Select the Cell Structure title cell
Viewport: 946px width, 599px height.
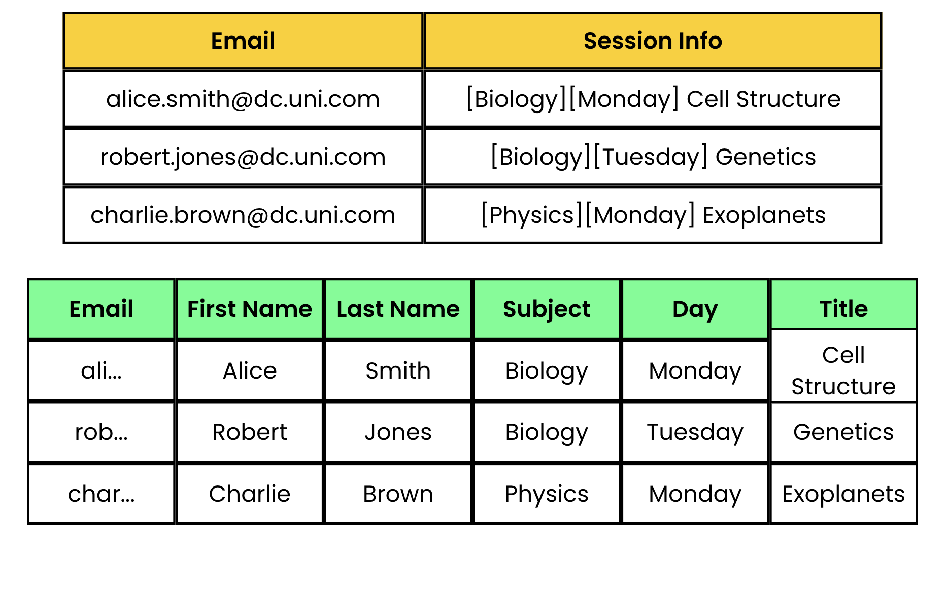click(x=843, y=370)
